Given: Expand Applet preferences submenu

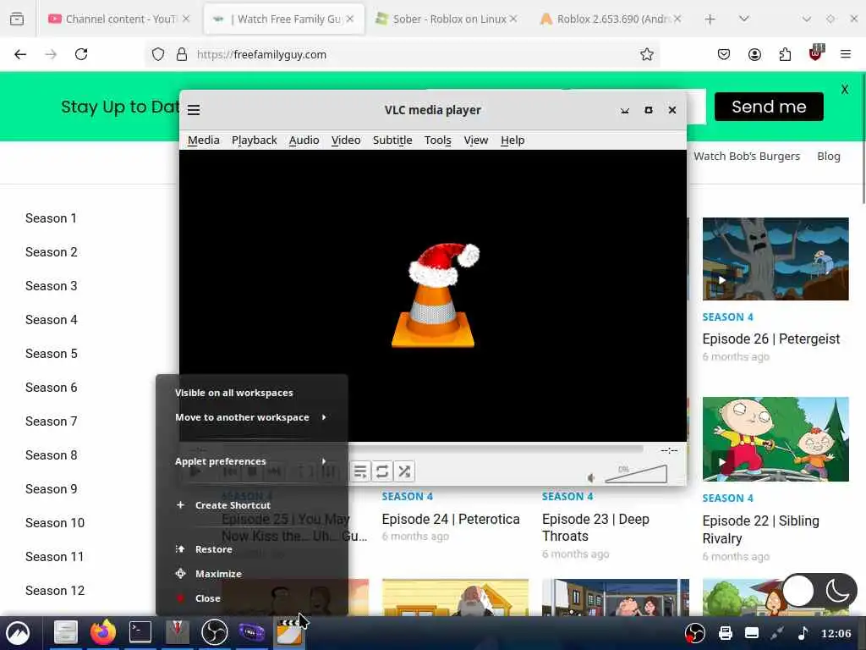Looking at the screenshot, I should [252, 461].
